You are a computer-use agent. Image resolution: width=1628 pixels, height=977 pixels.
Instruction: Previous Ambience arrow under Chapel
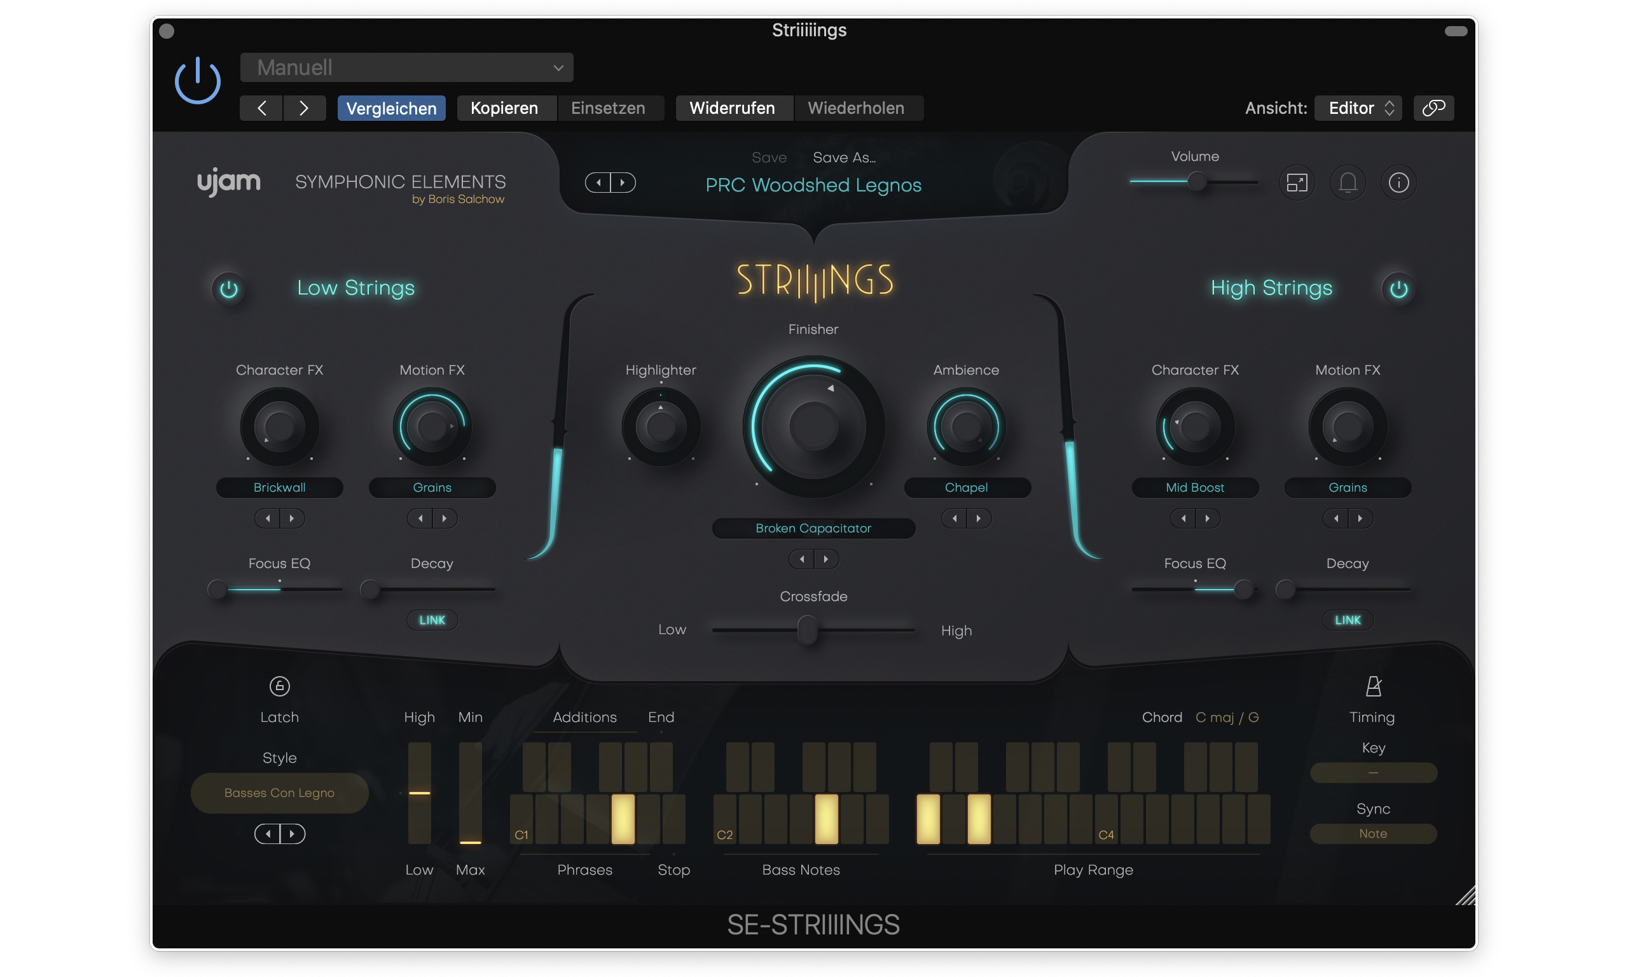pyautogui.click(x=954, y=518)
